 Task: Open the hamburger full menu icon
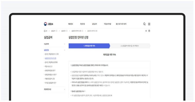click(149, 24)
